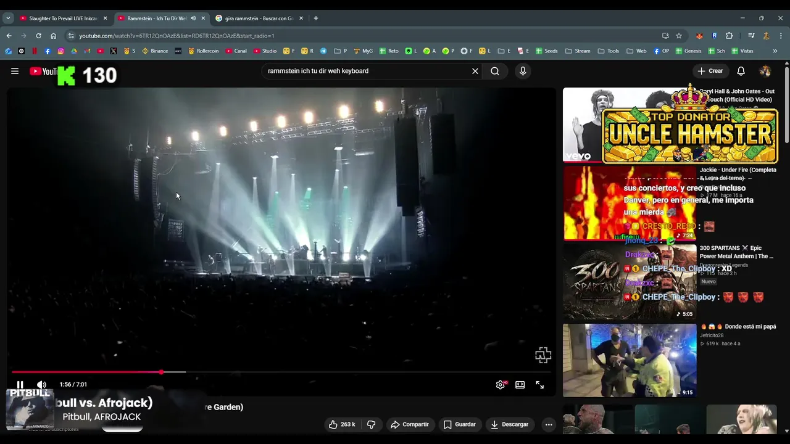Expand the Tools bookmarks folder

pos(608,51)
